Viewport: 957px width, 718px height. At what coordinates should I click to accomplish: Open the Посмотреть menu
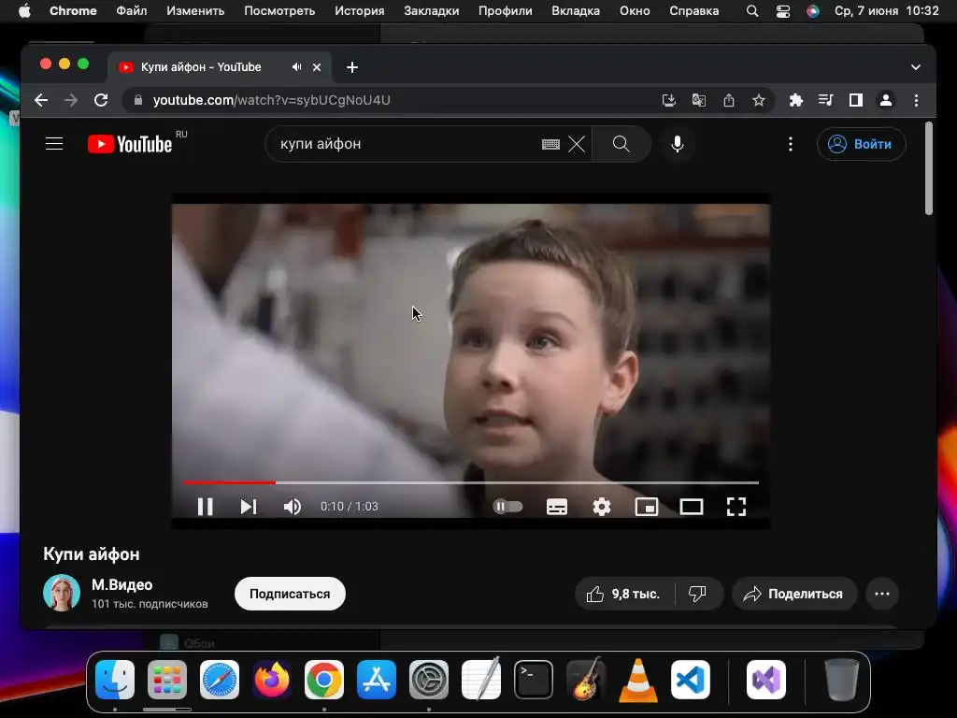[279, 11]
